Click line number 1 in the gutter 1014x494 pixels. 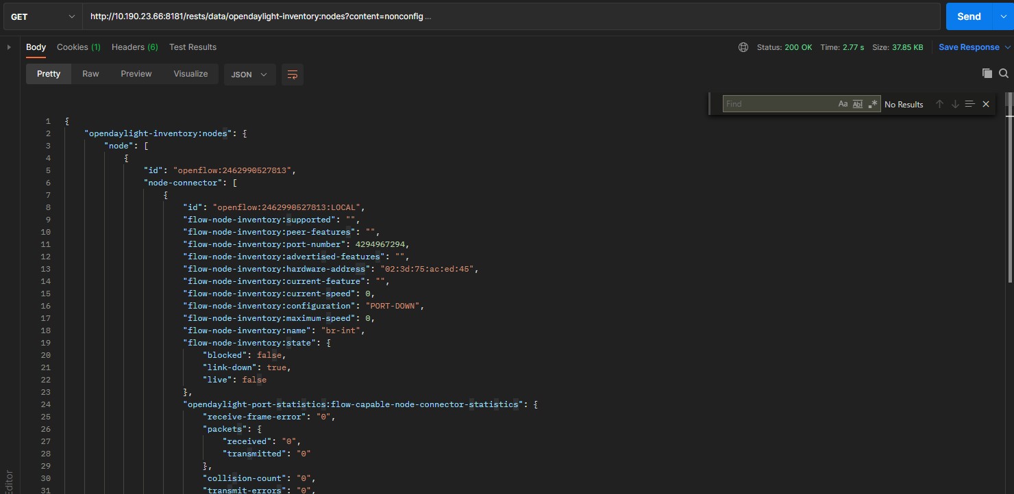(x=48, y=121)
